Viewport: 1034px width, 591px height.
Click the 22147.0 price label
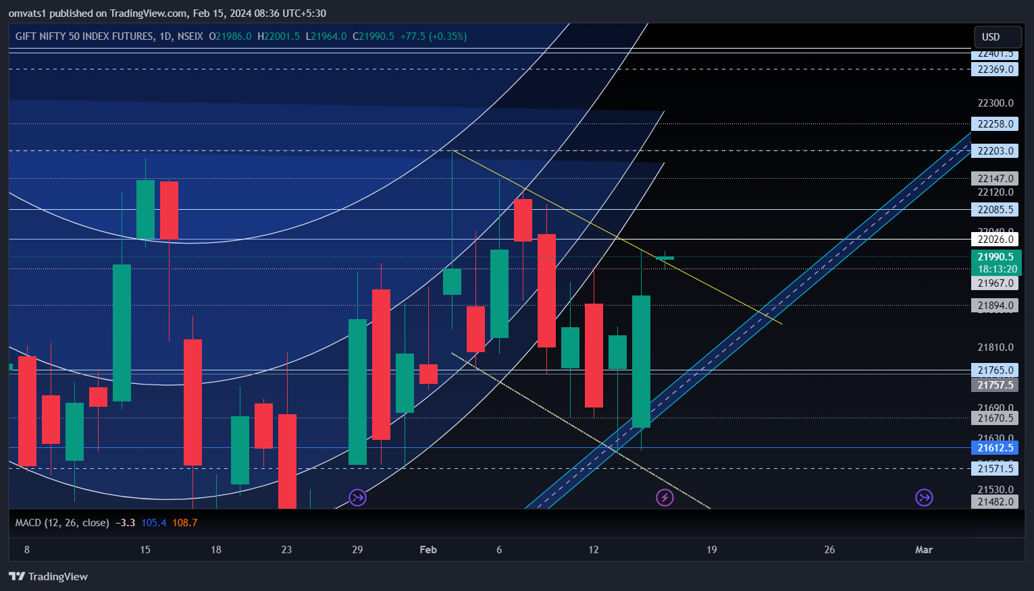tap(995, 179)
